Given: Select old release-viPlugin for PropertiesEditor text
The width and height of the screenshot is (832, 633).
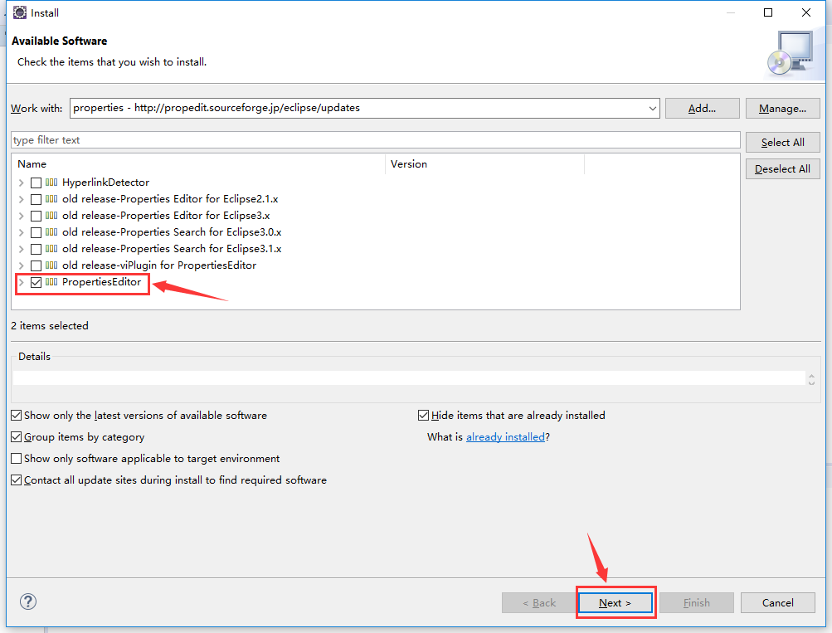Looking at the screenshot, I should pos(159,265).
